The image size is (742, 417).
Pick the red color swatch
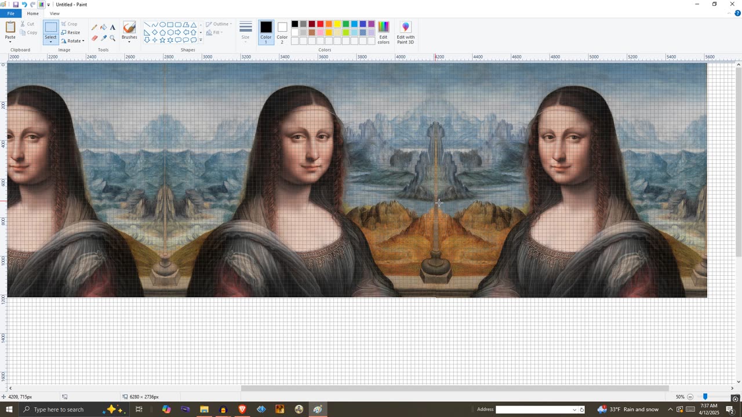(x=320, y=24)
